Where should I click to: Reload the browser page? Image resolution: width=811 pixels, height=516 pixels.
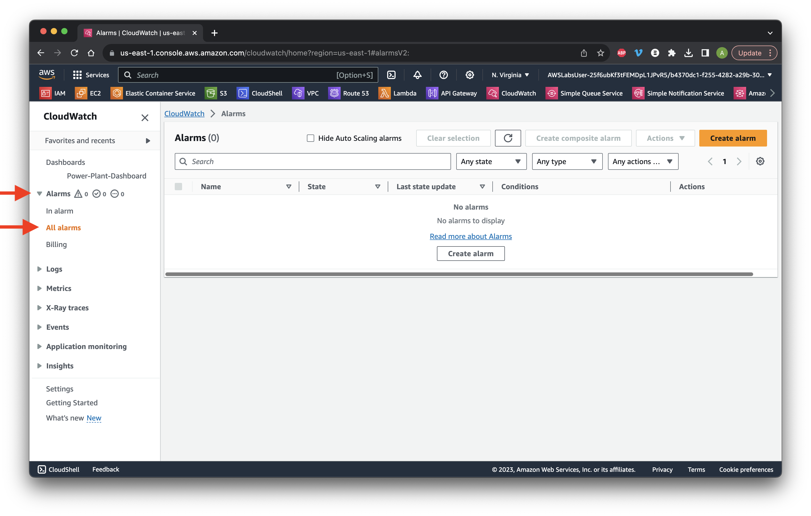[75, 53]
